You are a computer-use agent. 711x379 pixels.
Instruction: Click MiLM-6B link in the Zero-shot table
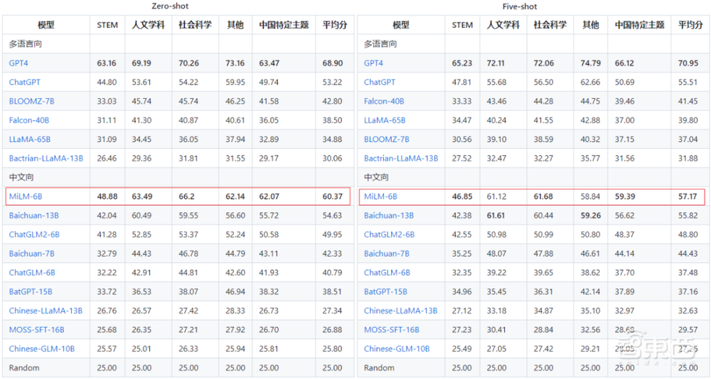(x=25, y=196)
